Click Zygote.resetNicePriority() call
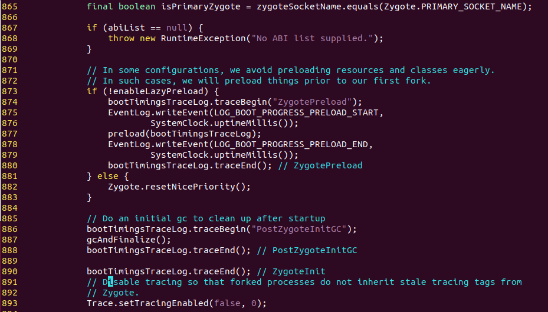The image size is (548, 312). [x=179, y=187]
